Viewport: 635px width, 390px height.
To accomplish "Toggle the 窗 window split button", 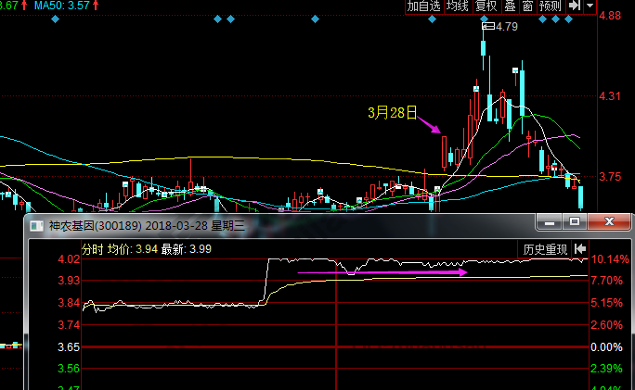I will coord(526,6).
